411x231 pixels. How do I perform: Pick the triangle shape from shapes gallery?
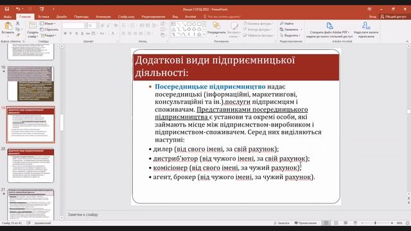pos(173,29)
